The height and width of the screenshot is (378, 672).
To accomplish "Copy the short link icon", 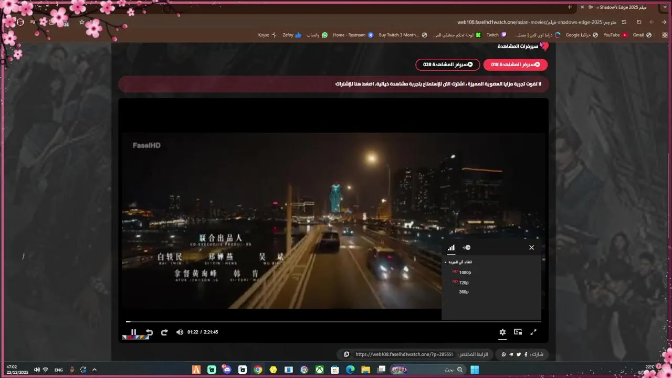I will tap(346, 354).
